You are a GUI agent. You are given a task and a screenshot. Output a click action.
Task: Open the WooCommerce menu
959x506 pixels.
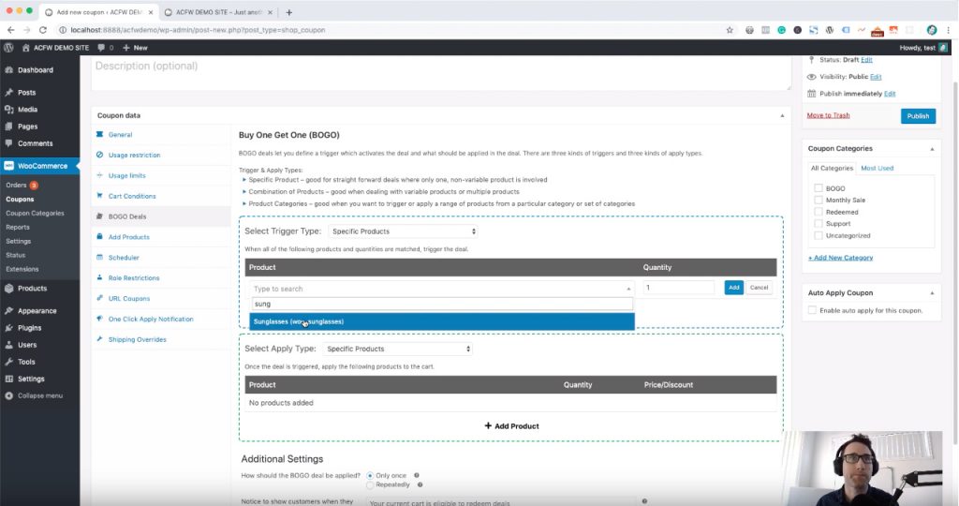pos(39,166)
